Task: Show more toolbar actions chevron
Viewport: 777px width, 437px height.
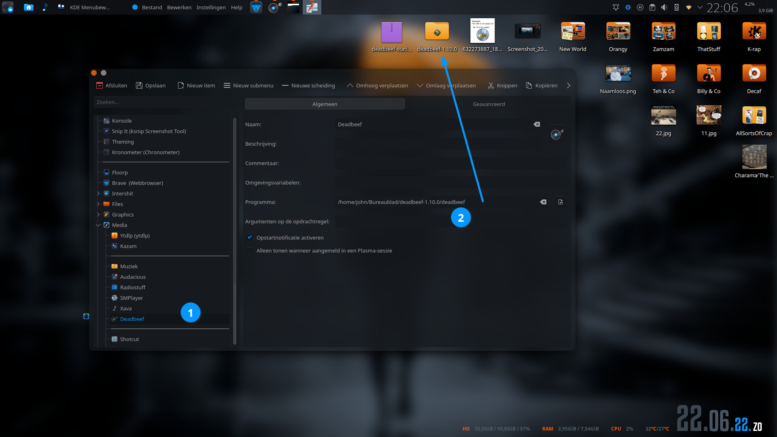Action: pyautogui.click(x=569, y=85)
